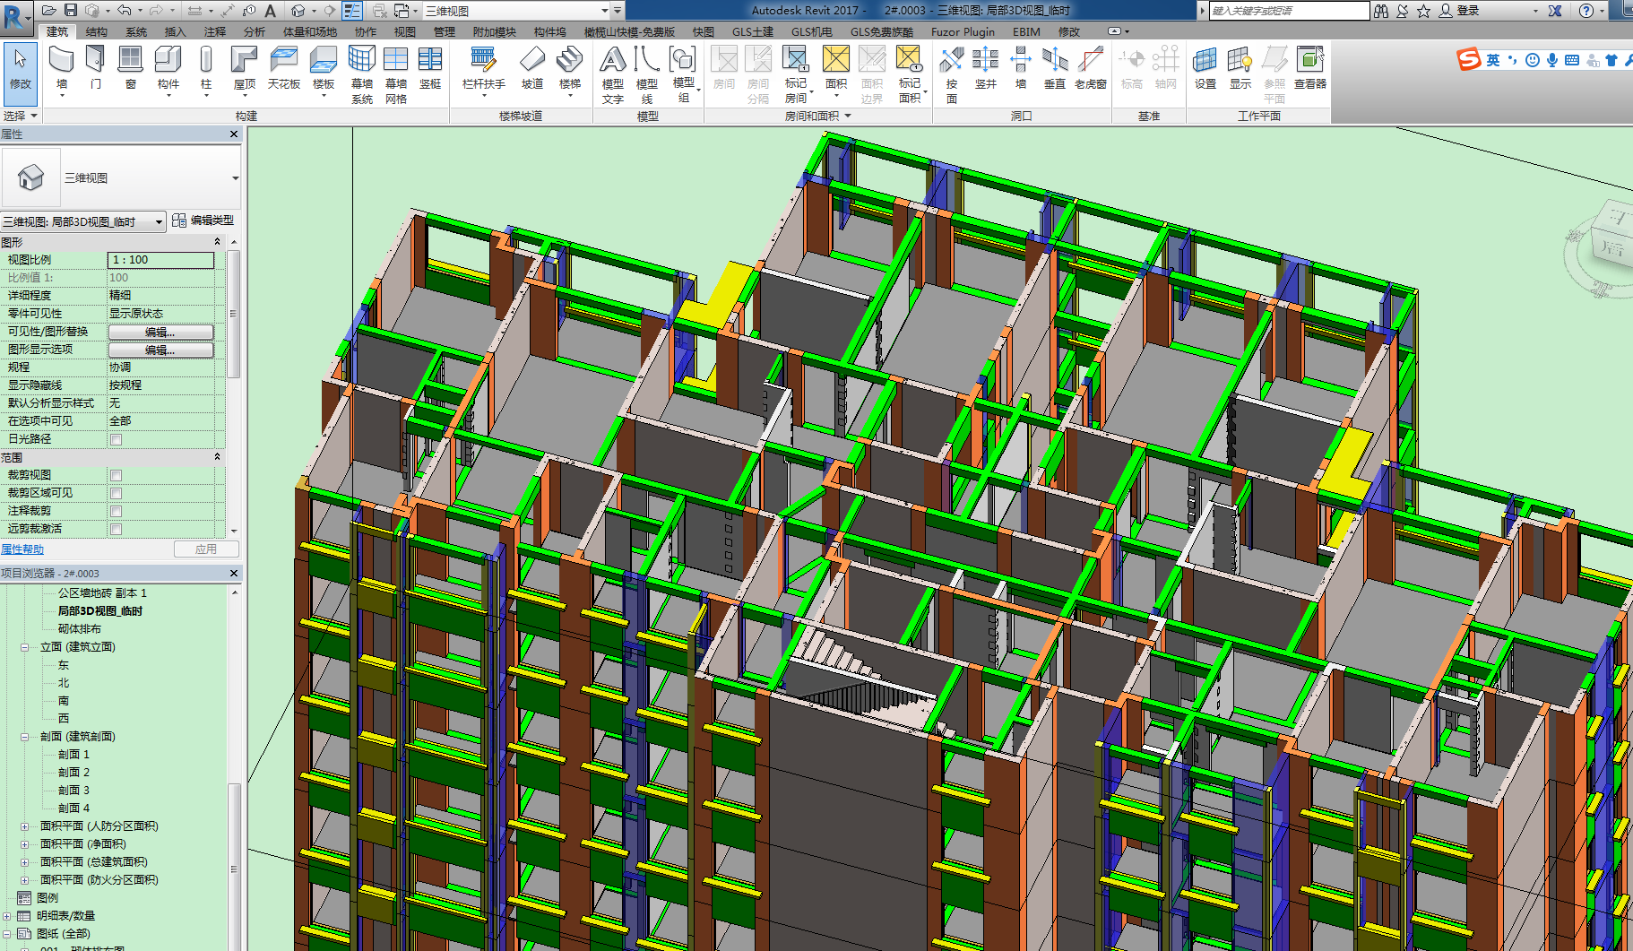The width and height of the screenshot is (1633, 951).
Task: Toggle Far Clip Active (远剪裁激活) checkbox
Action: (116, 529)
